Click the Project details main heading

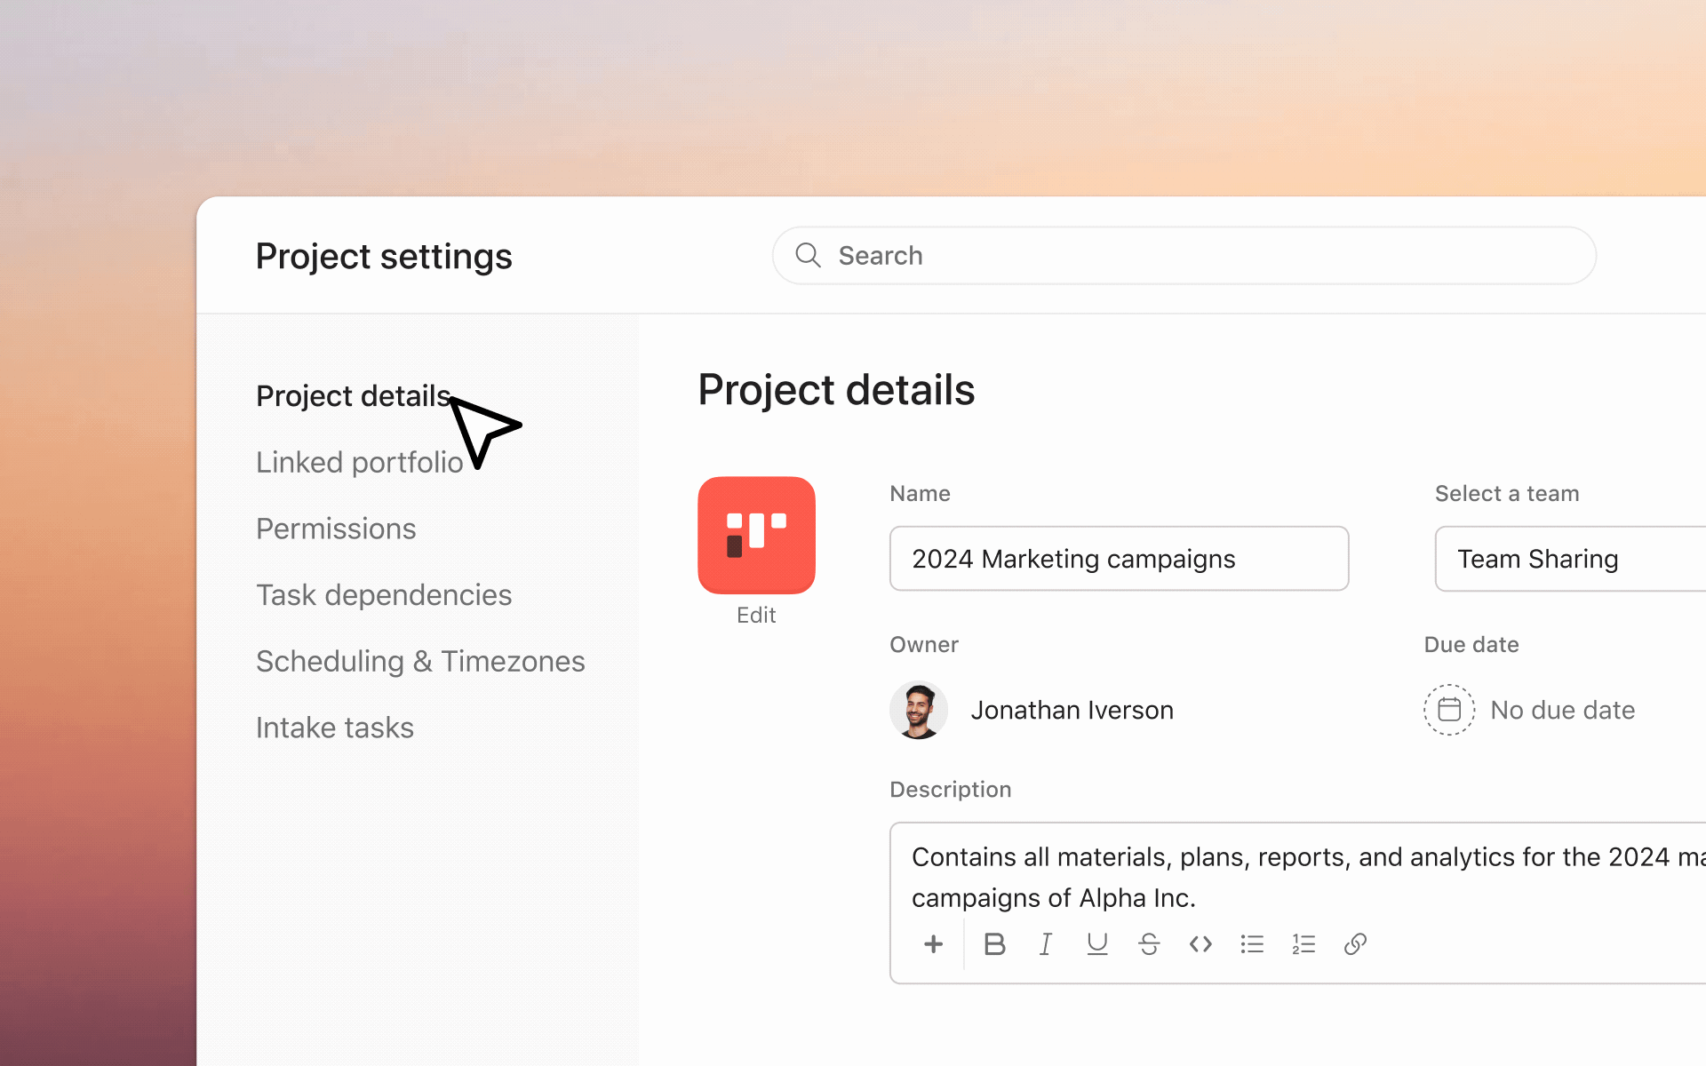point(836,390)
